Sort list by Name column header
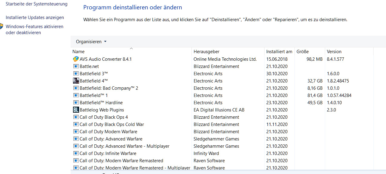386x174 pixels. (x=78, y=52)
